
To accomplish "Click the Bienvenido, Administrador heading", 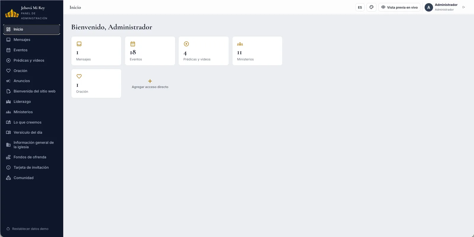I will pyautogui.click(x=112, y=27).
